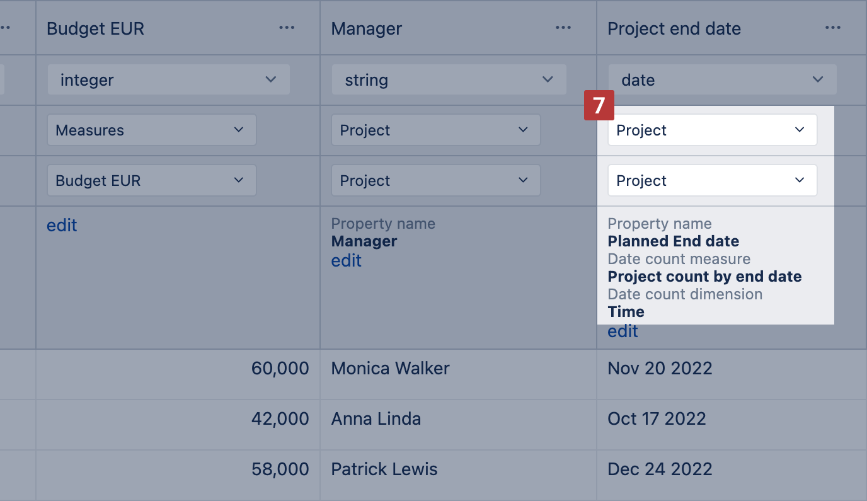The height and width of the screenshot is (501, 867).
Task: Click the Project end date column header
Action: pyautogui.click(x=674, y=28)
